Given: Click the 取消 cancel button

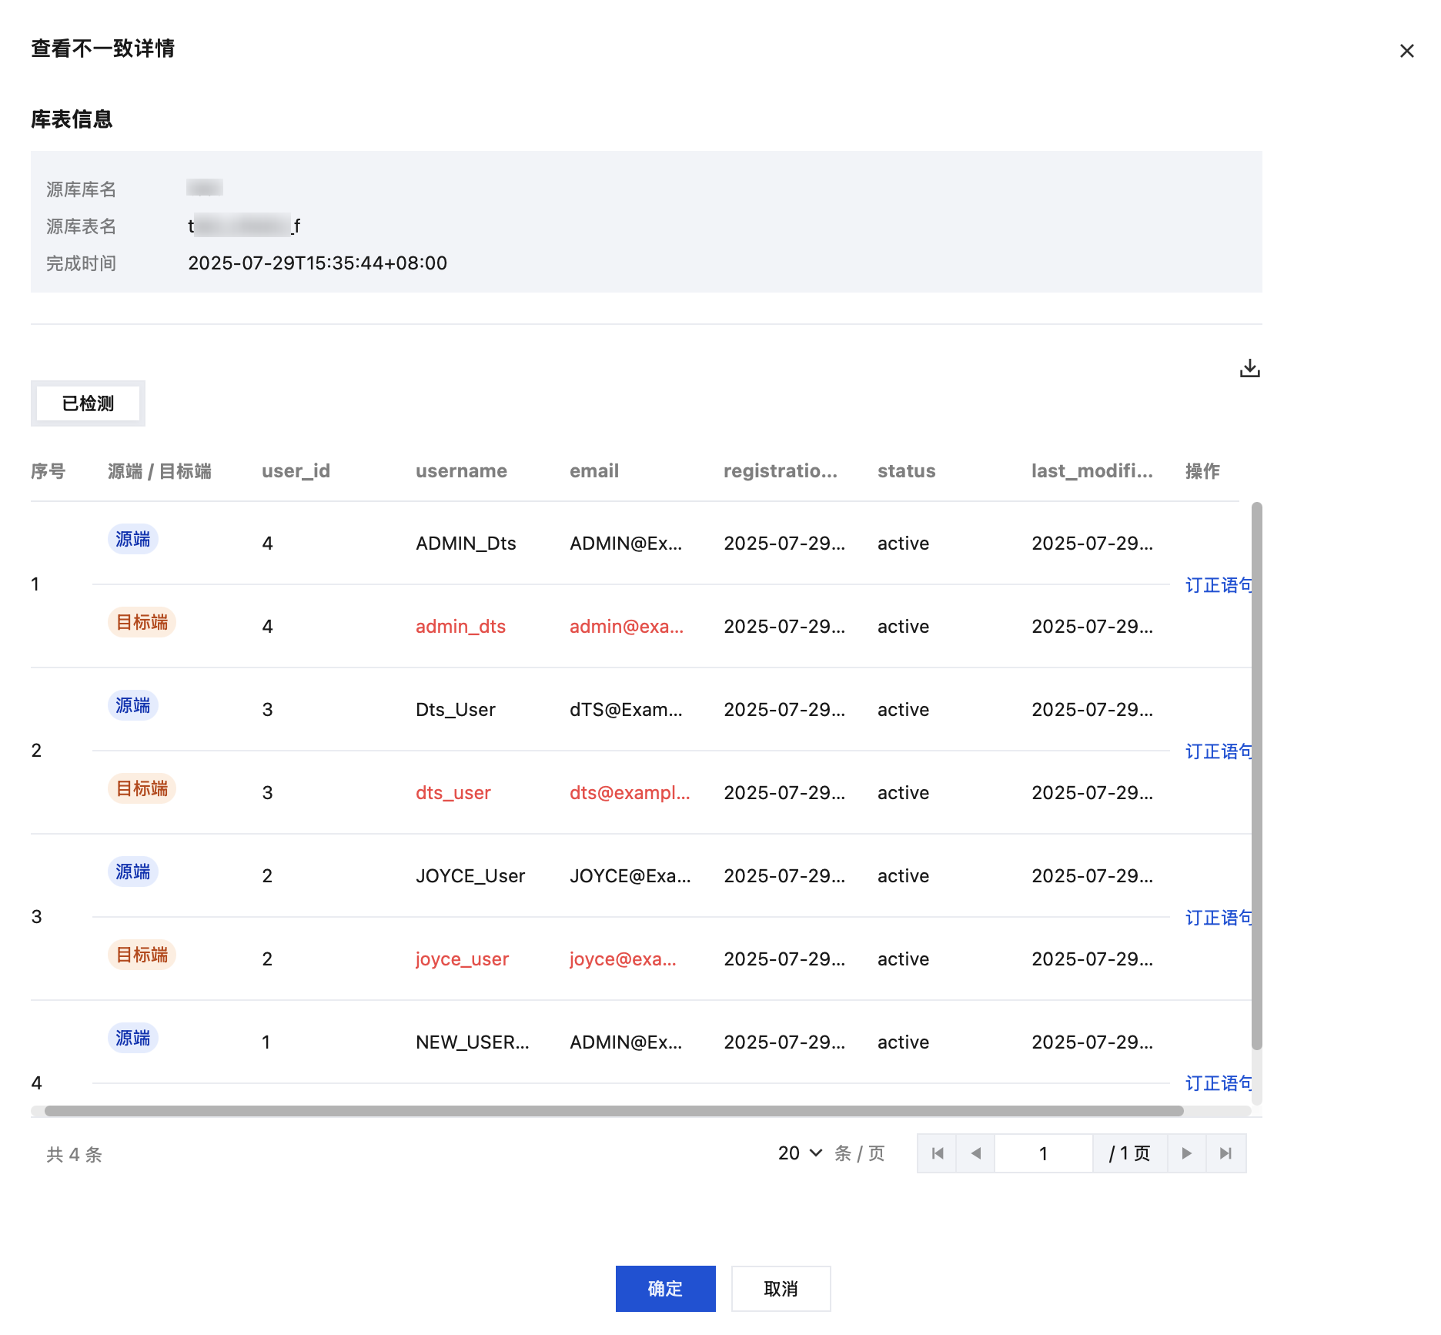Looking at the screenshot, I should (781, 1289).
